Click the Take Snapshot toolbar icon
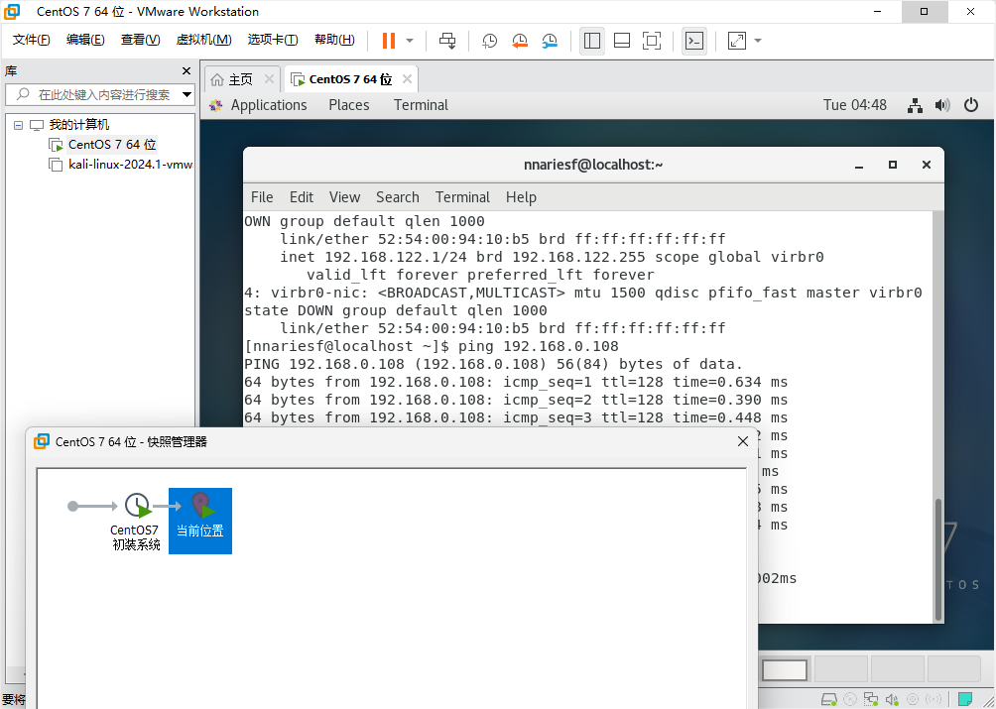This screenshot has height=709, width=996. 490,41
